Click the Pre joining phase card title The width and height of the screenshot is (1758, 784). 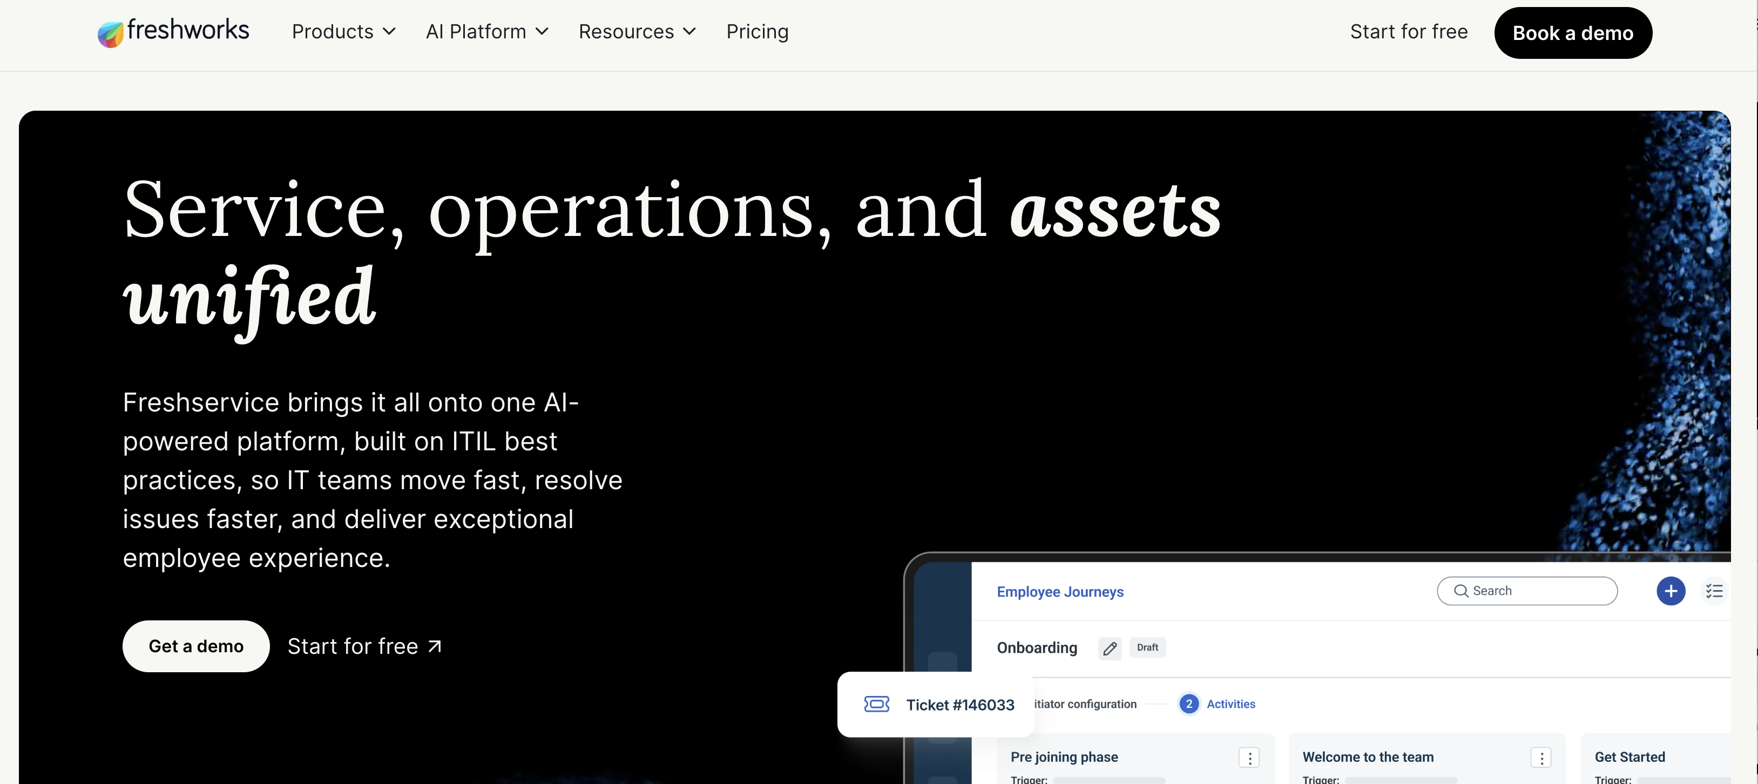click(1064, 756)
